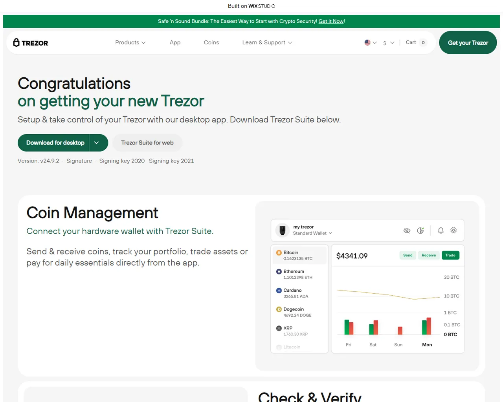
Task: Toggle the hide balances eye icon
Action: [407, 230]
